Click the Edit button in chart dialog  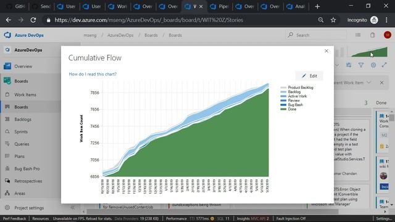[309, 76]
